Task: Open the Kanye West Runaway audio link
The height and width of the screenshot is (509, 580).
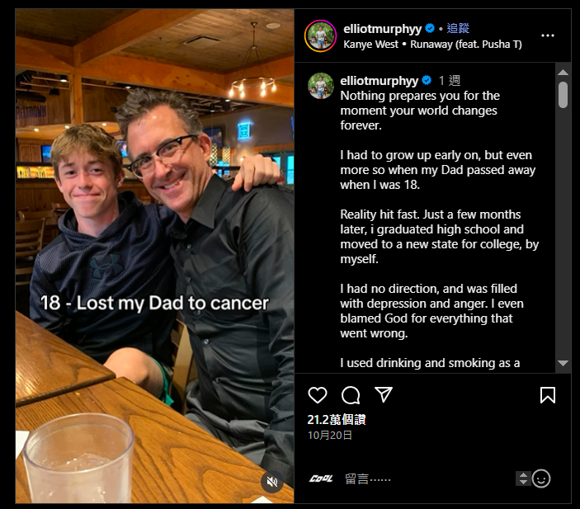Action: pyautogui.click(x=432, y=44)
